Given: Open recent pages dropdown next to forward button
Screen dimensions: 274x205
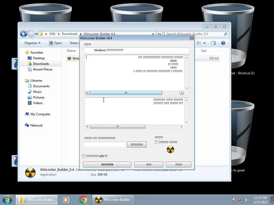Looking at the screenshot, I should pyautogui.click(x=36, y=34).
